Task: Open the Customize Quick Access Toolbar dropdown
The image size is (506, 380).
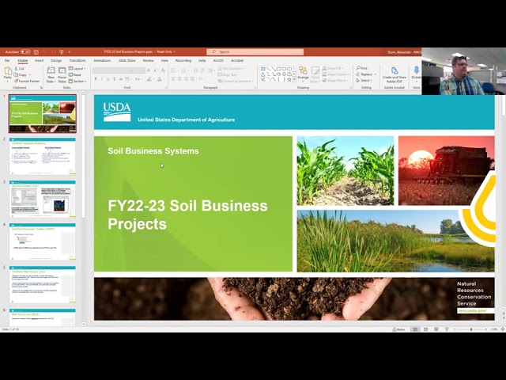Action: pos(69,51)
